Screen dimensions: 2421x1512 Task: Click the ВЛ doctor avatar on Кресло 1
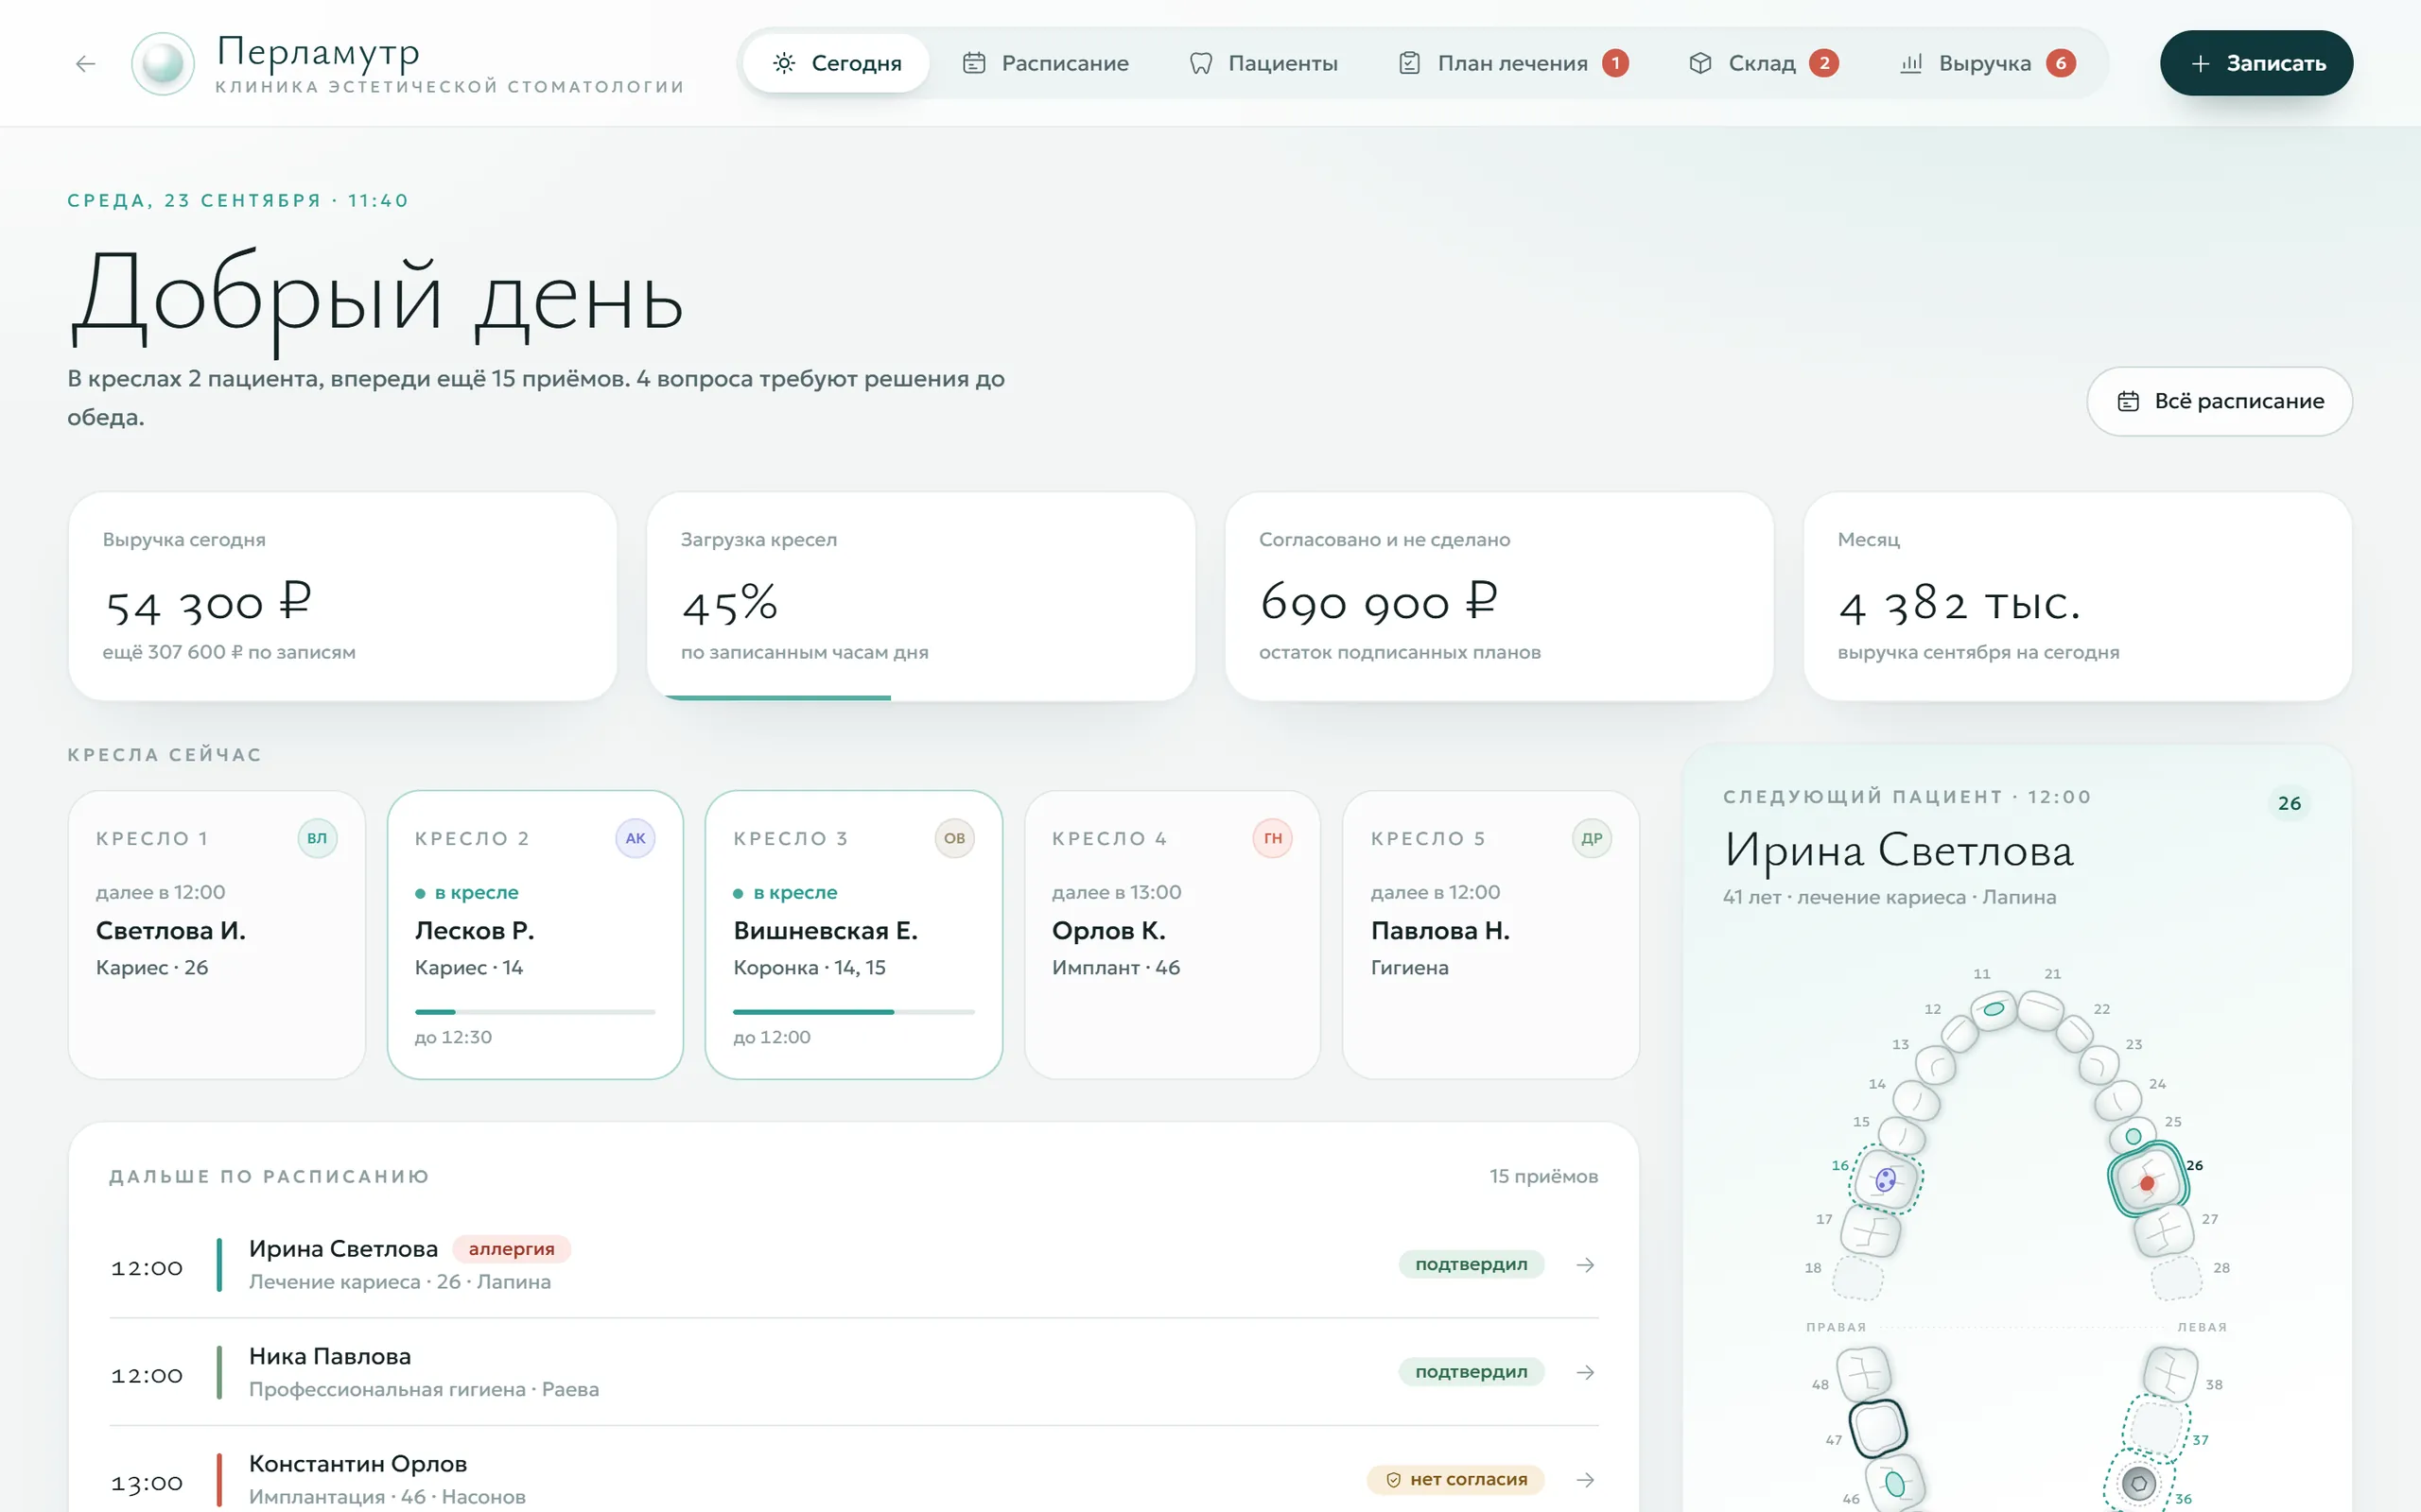tap(317, 838)
